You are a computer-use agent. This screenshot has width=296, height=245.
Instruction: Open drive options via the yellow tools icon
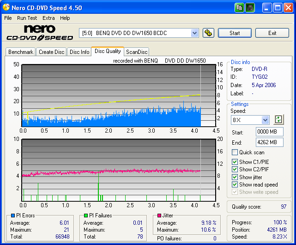click(x=208, y=33)
